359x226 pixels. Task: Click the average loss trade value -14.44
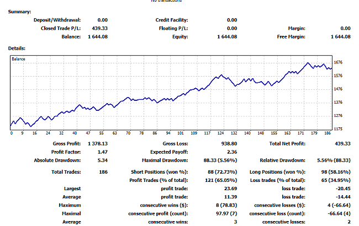[x=343, y=197]
